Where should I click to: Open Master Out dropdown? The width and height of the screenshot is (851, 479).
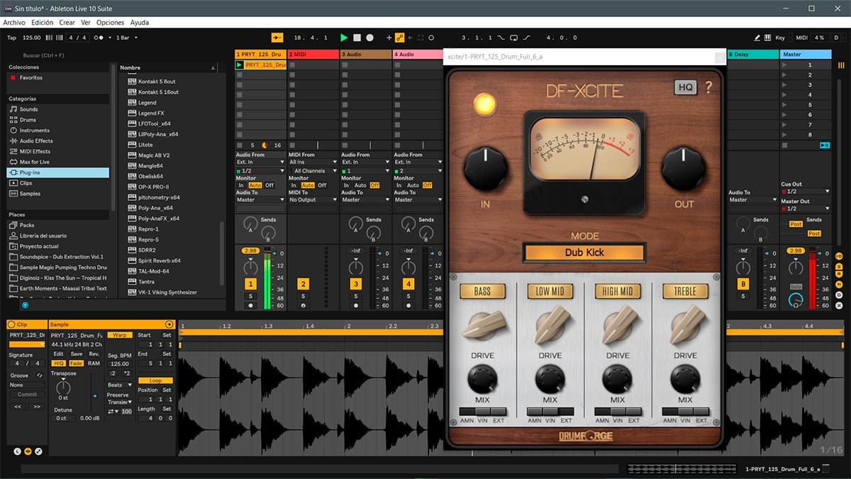(806, 209)
